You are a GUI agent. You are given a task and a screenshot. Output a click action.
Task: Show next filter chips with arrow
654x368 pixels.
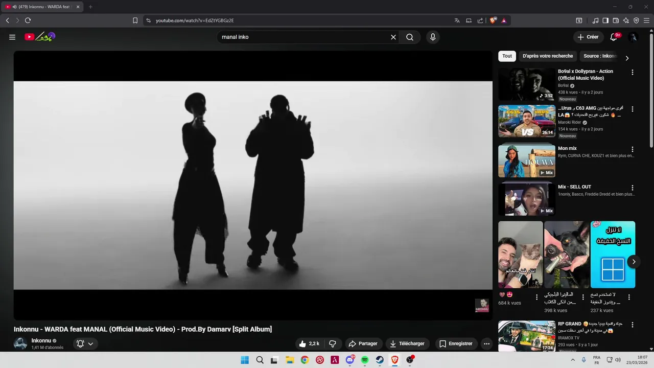[x=627, y=58]
